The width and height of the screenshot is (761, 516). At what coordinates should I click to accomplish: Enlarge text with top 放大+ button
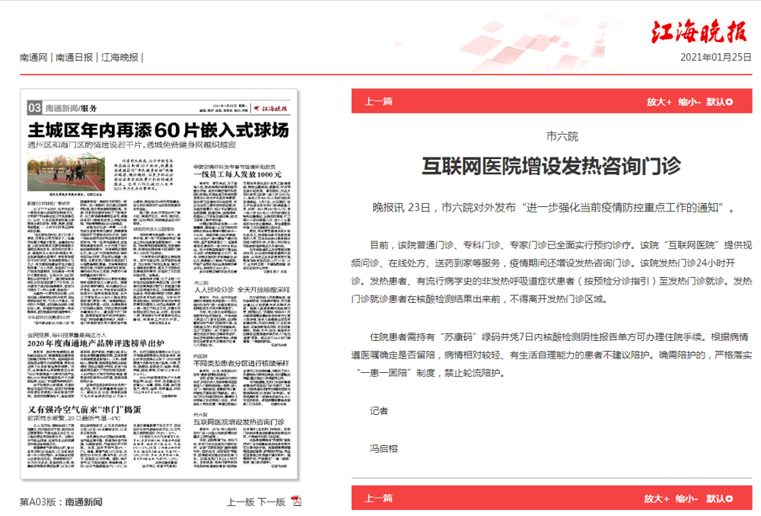click(x=659, y=102)
